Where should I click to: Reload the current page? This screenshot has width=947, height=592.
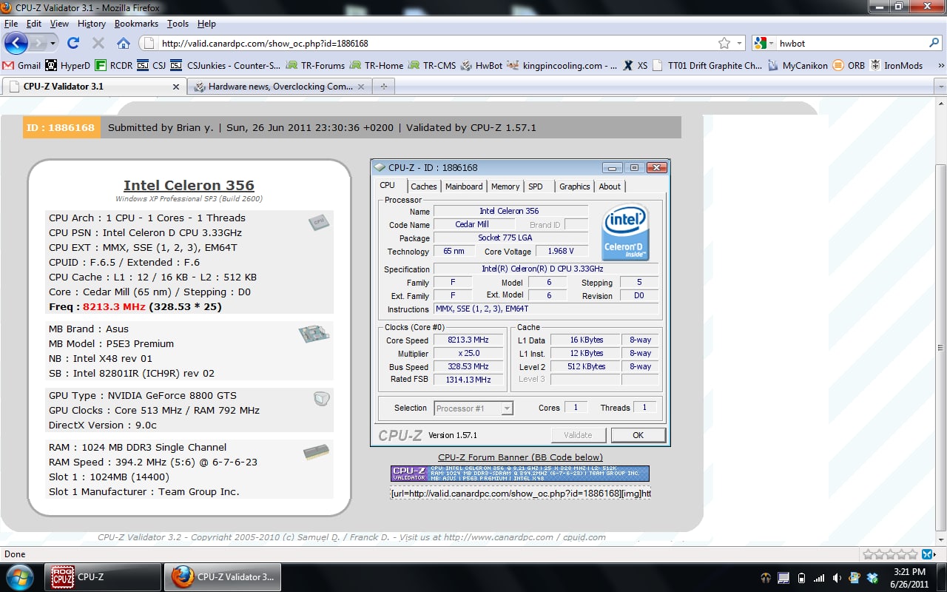click(73, 43)
